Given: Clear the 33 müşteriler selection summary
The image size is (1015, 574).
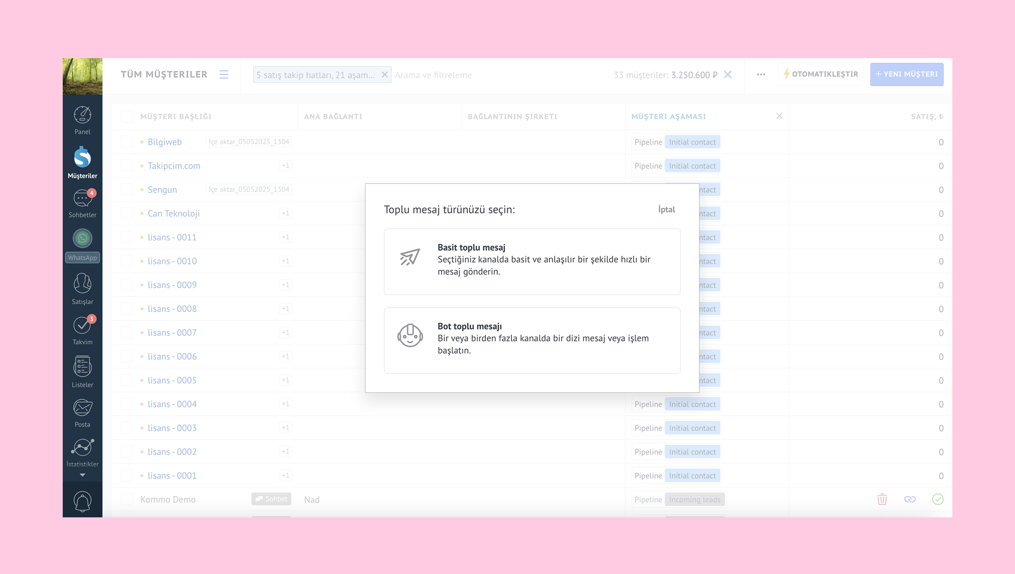Looking at the screenshot, I should (x=728, y=75).
